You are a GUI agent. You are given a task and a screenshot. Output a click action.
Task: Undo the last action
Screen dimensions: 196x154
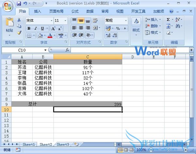pos(25,3)
